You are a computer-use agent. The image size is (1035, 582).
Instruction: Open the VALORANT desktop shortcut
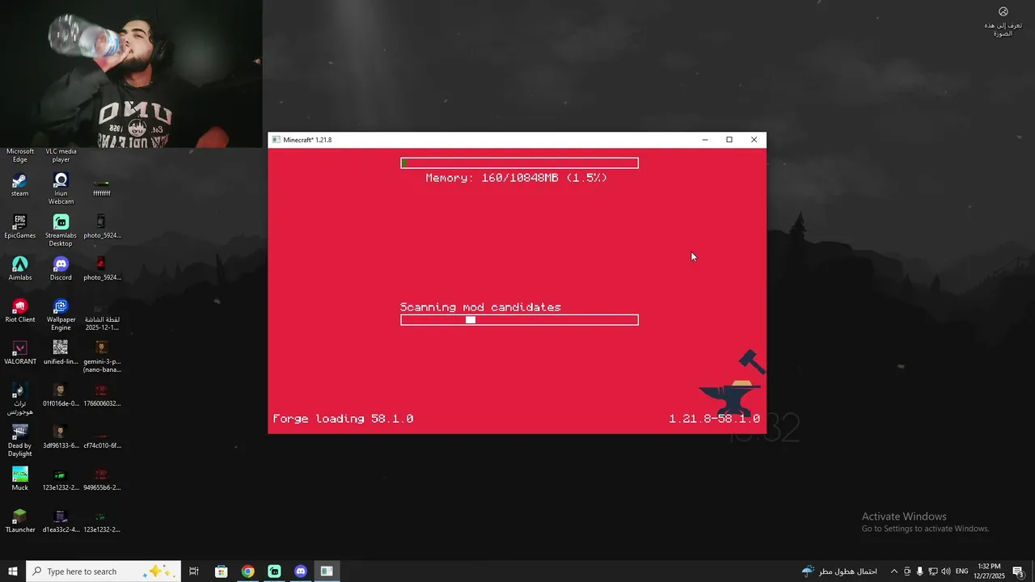tap(19, 353)
